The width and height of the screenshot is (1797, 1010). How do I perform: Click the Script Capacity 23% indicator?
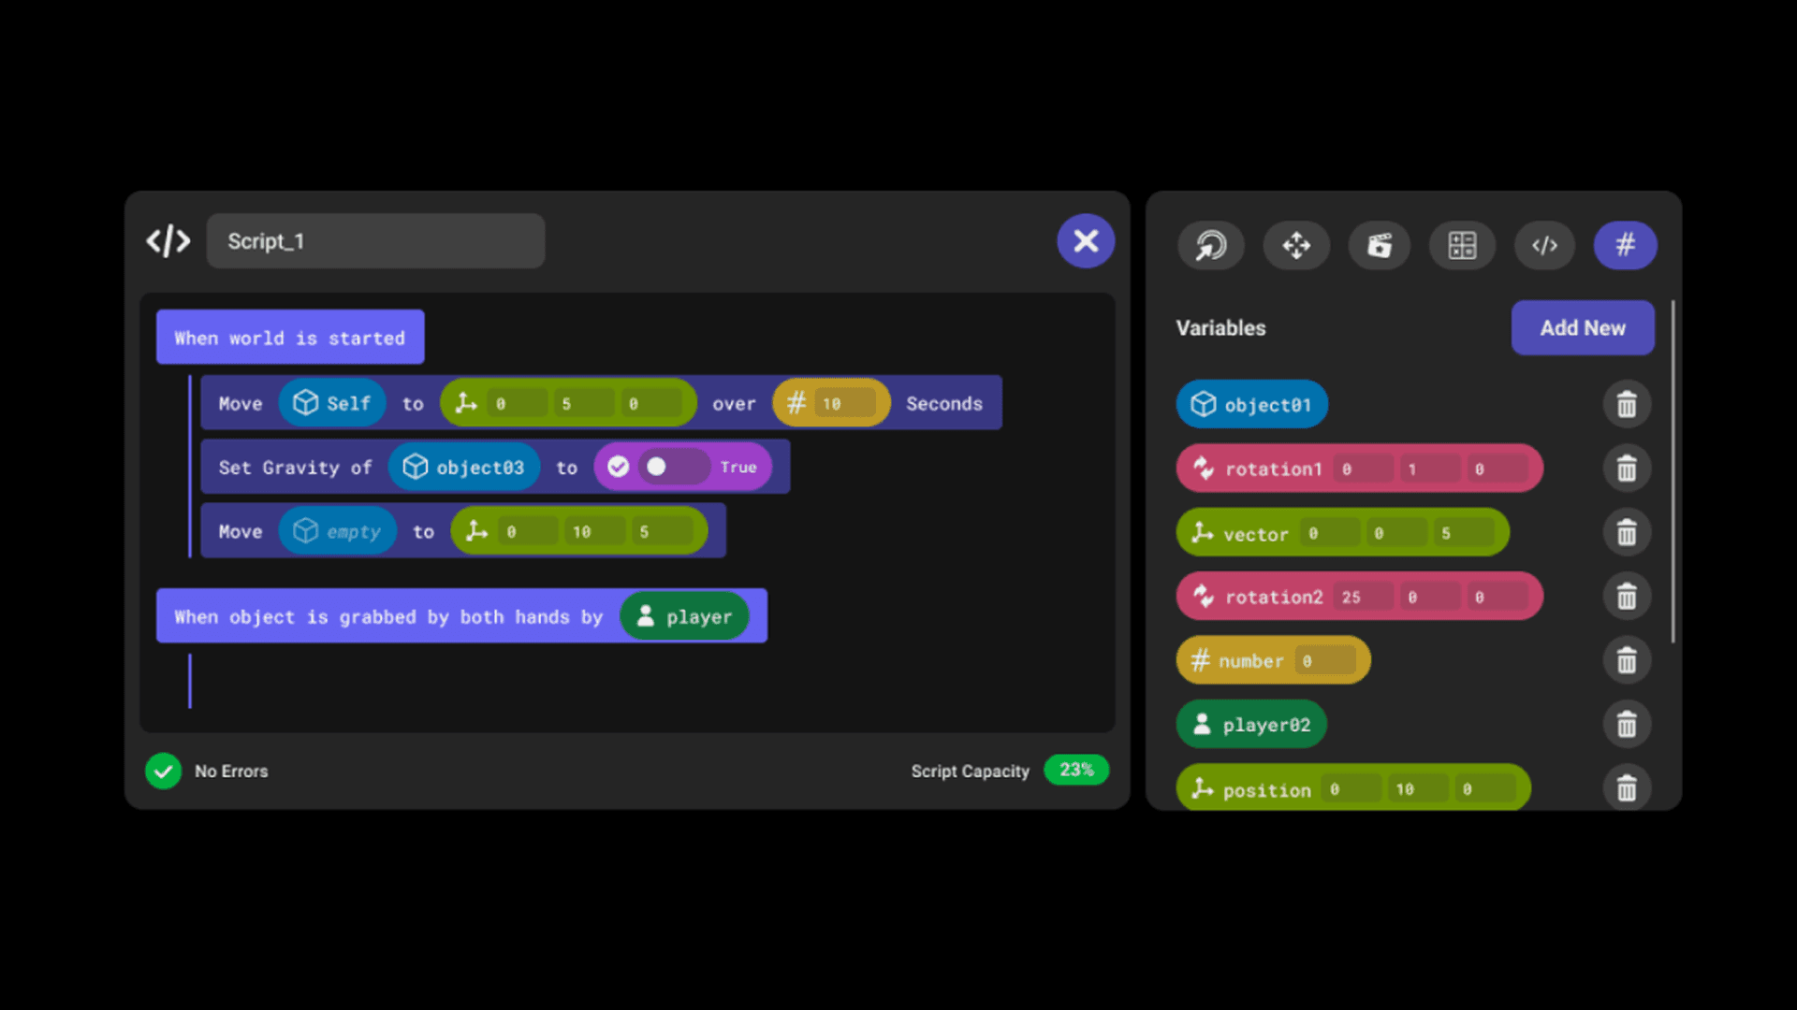(1076, 770)
